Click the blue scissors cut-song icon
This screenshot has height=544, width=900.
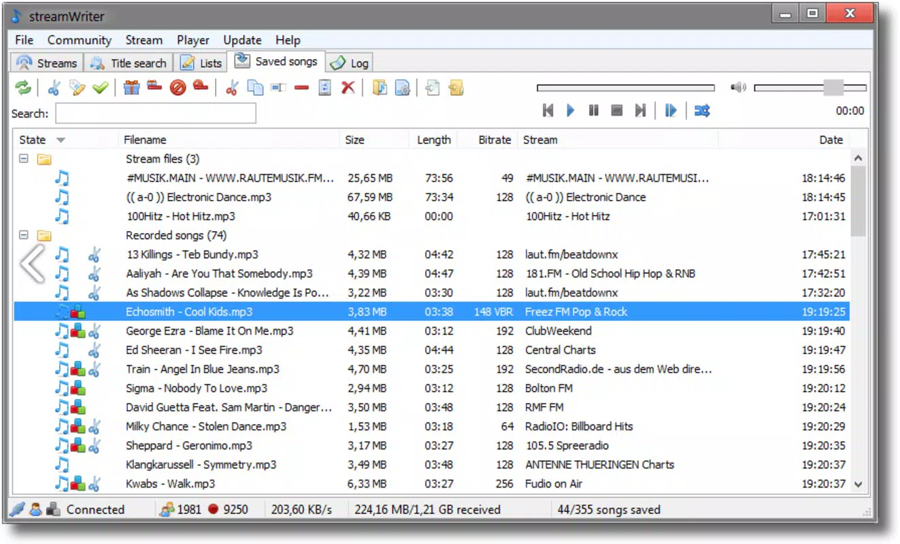(x=54, y=88)
